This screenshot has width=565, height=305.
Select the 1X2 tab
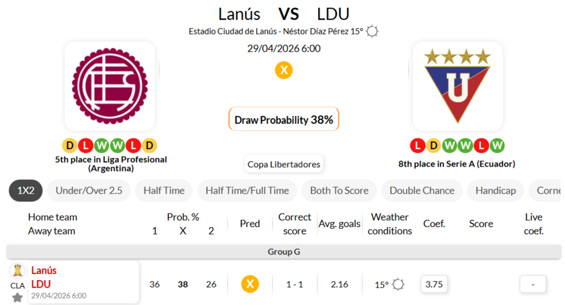click(x=26, y=190)
